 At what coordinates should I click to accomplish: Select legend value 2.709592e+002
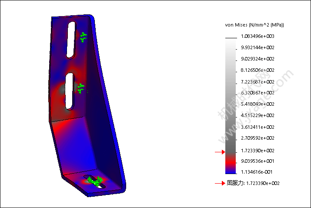coord(257,138)
